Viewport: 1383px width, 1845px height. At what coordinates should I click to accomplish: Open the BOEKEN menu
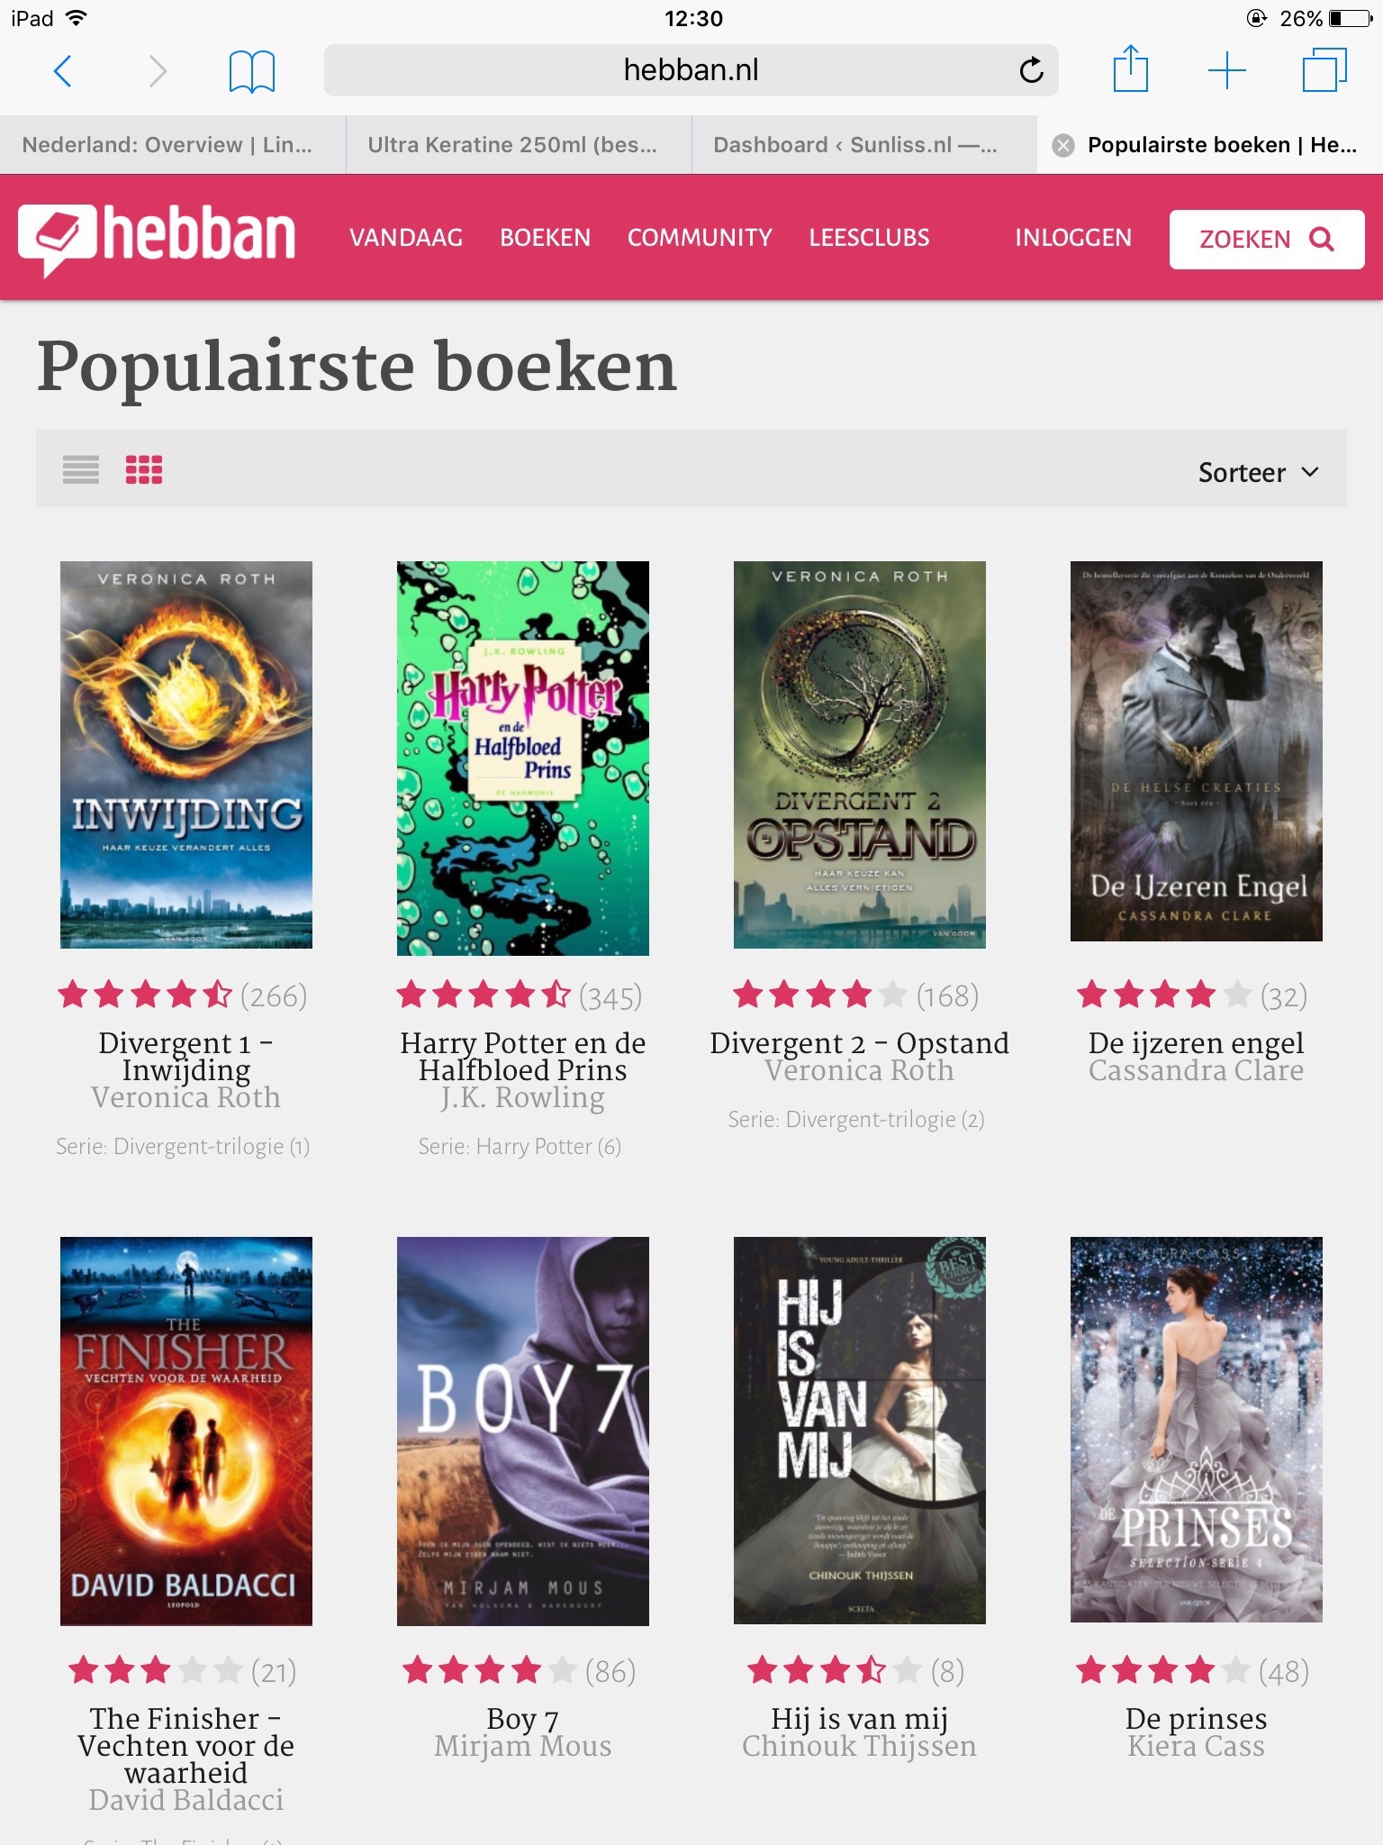pyautogui.click(x=545, y=238)
